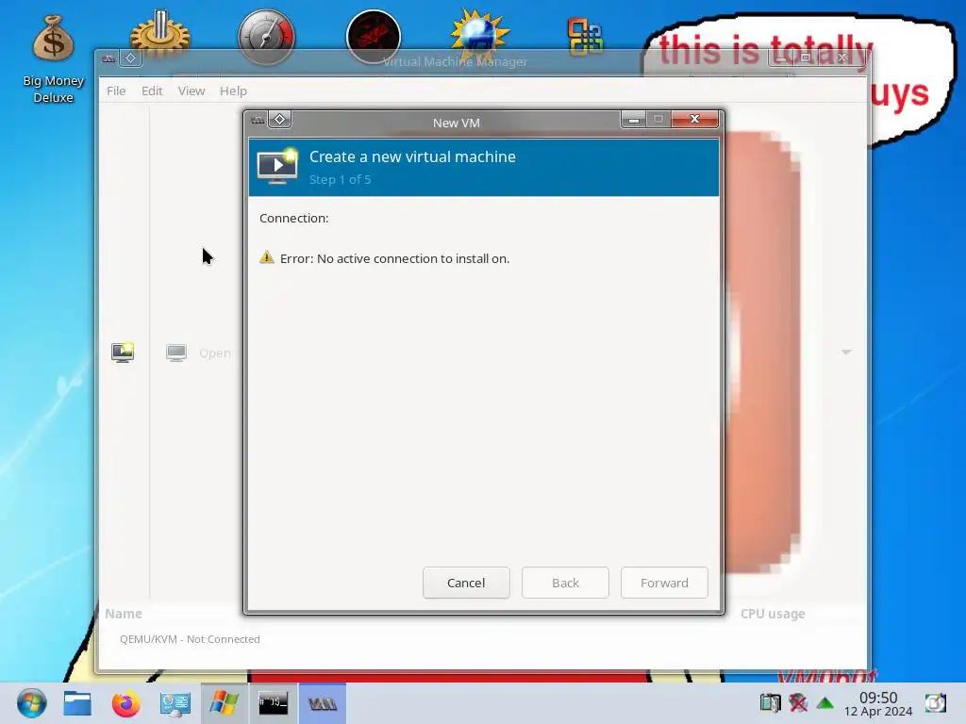Click the 'Step 1 of 5' text
This screenshot has width=966, height=724.
[x=340, y=179]
